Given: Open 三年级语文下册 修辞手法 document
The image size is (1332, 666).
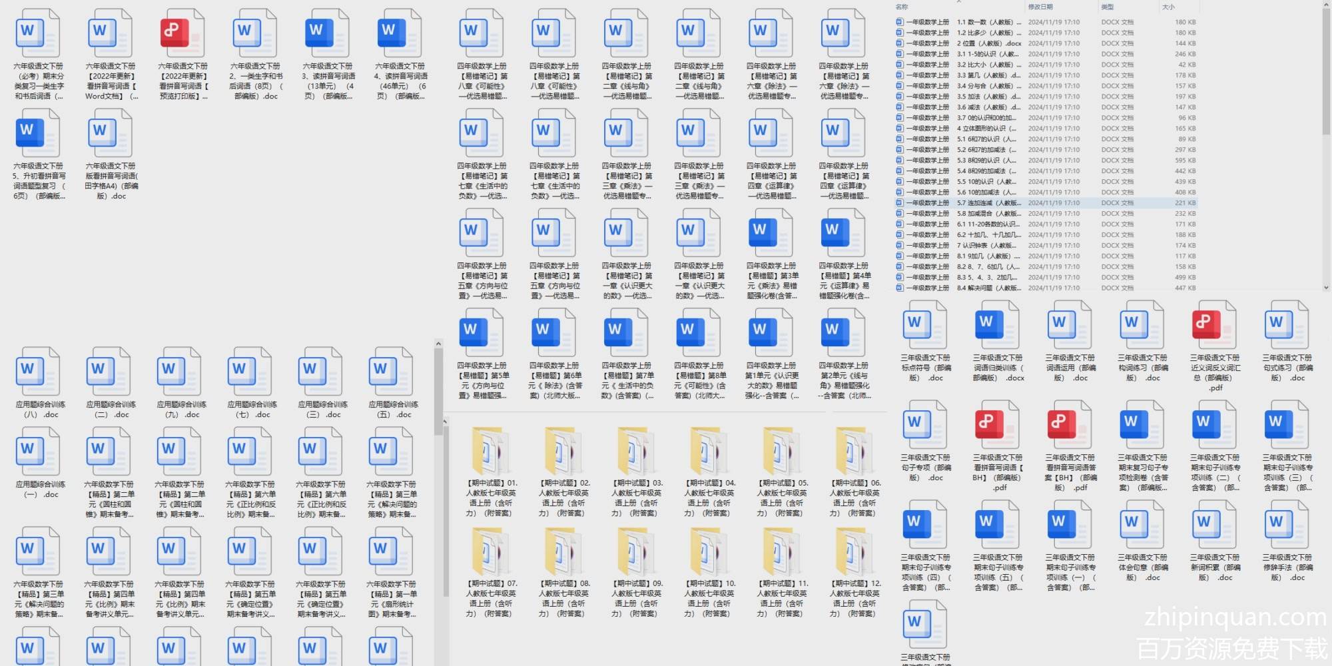Looking at the screenshot, I should [1287, 526].
